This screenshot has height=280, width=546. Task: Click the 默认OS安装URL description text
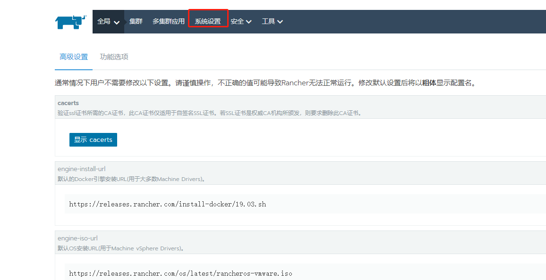pyautogui.click(x=121, y=248)
